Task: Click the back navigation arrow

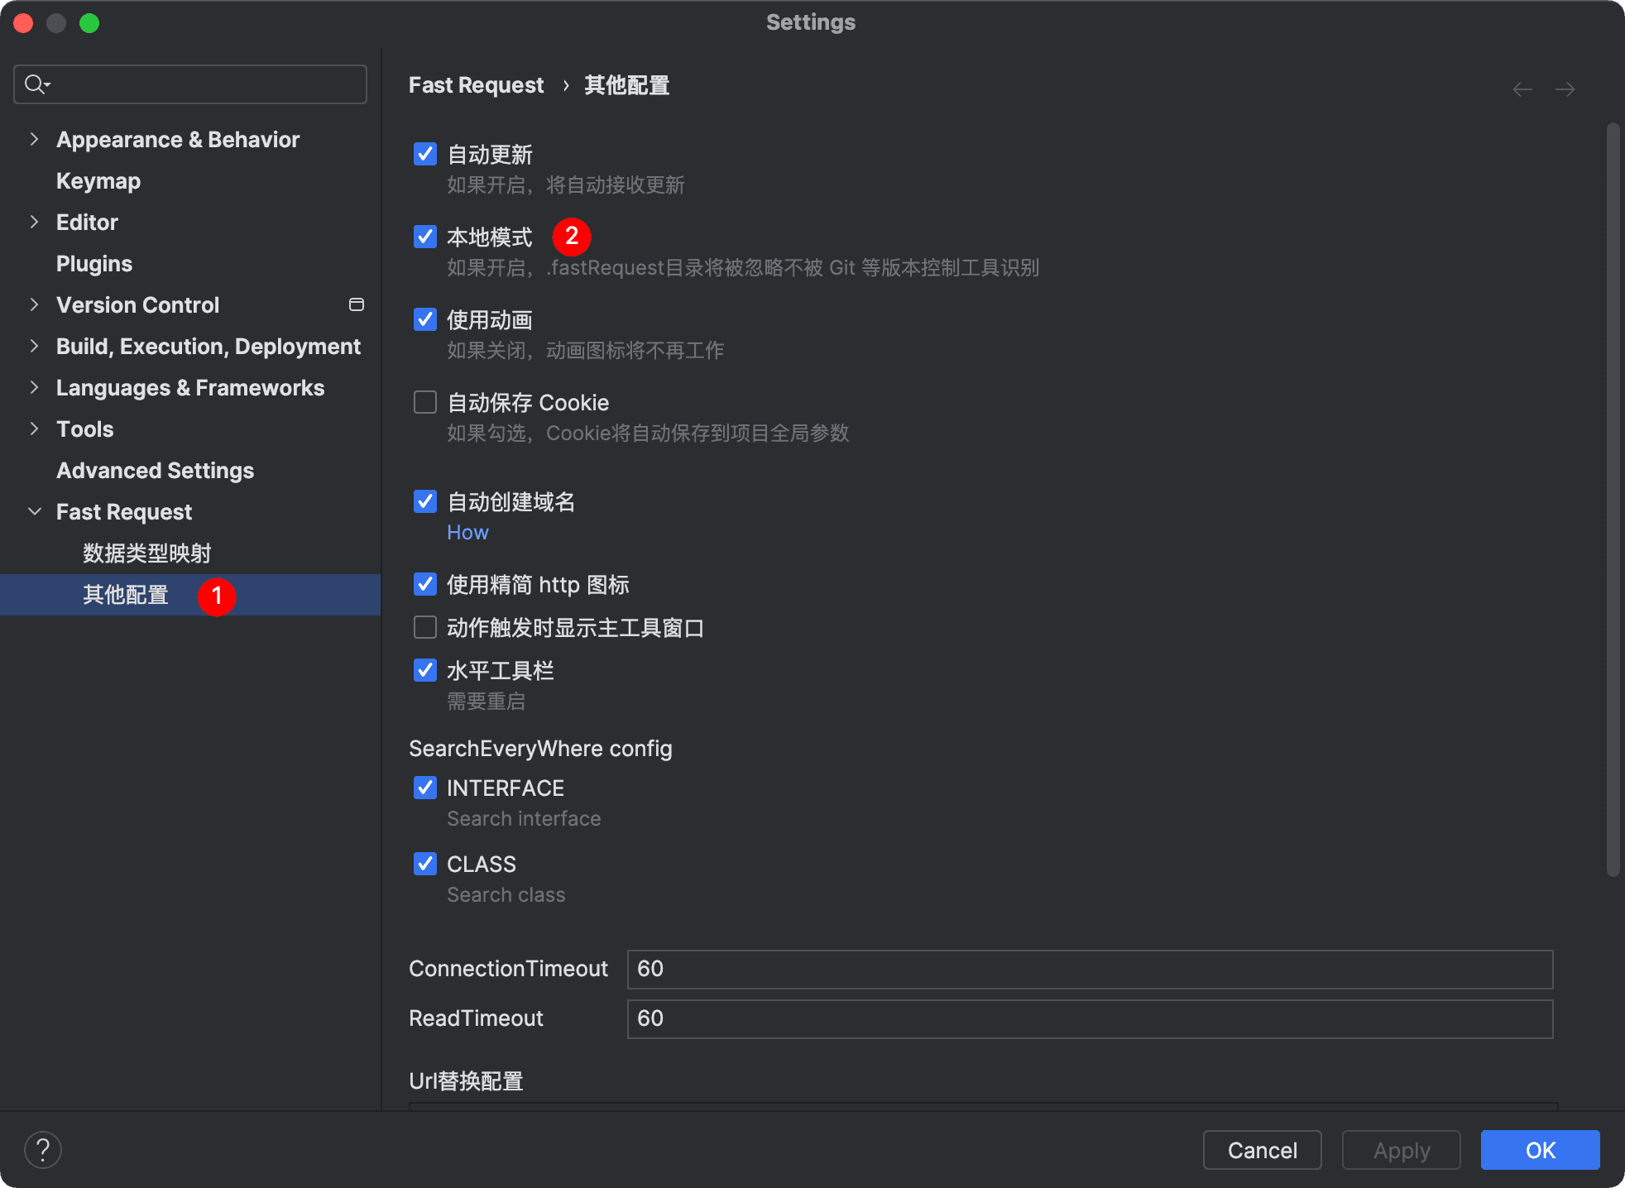Action: (1522, 89)
